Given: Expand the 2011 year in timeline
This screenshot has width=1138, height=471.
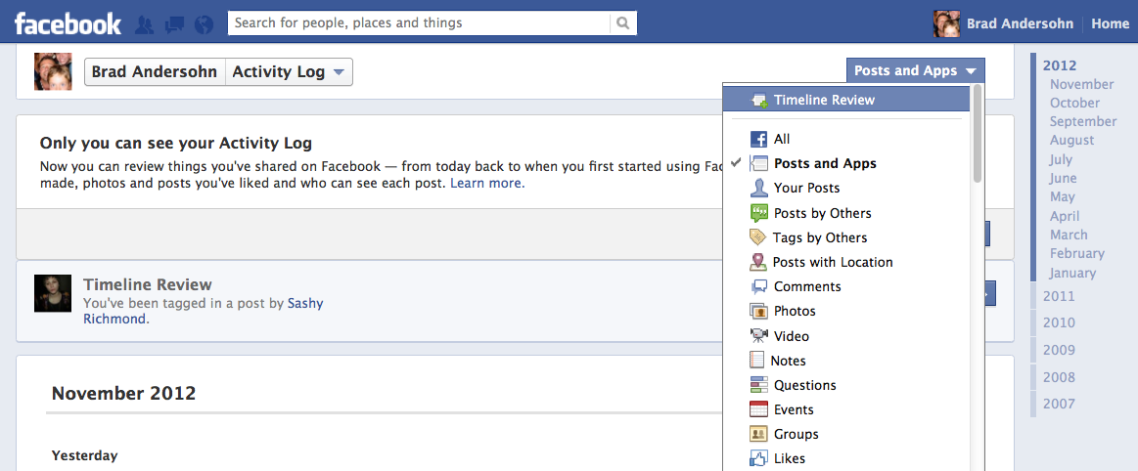Looking at the screenshot, I should (x=1059, y=296).
